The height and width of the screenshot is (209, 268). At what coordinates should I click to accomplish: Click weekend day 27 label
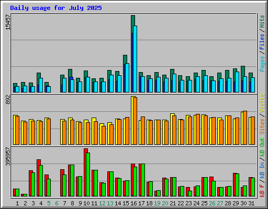click(220, 203)
